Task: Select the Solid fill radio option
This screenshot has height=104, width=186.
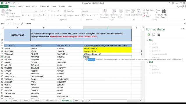Action: (150, 47)
